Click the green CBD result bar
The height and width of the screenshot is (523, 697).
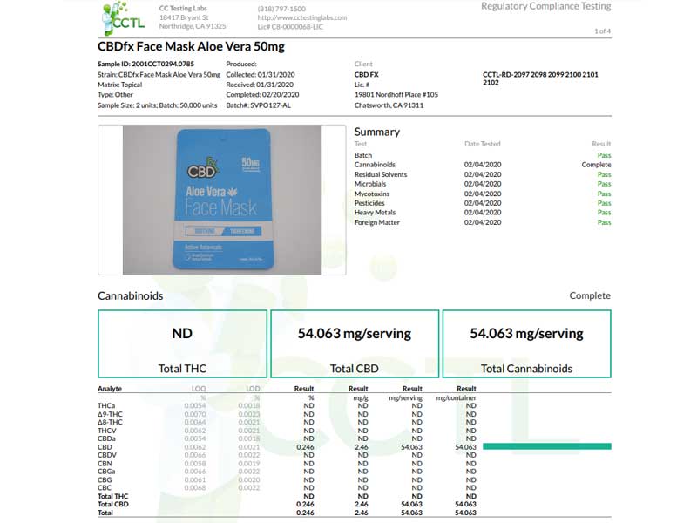pos(546,446)
